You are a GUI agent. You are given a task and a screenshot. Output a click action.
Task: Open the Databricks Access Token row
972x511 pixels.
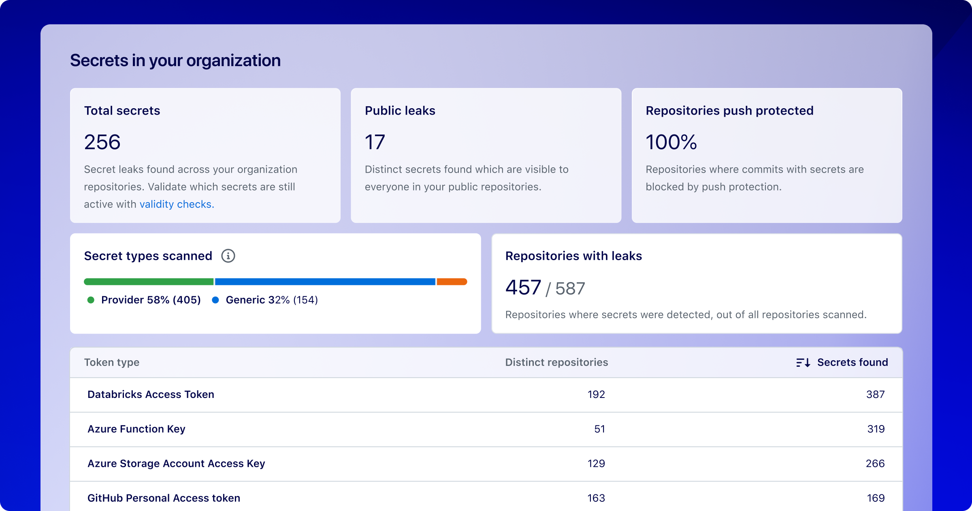pos(151,395)
